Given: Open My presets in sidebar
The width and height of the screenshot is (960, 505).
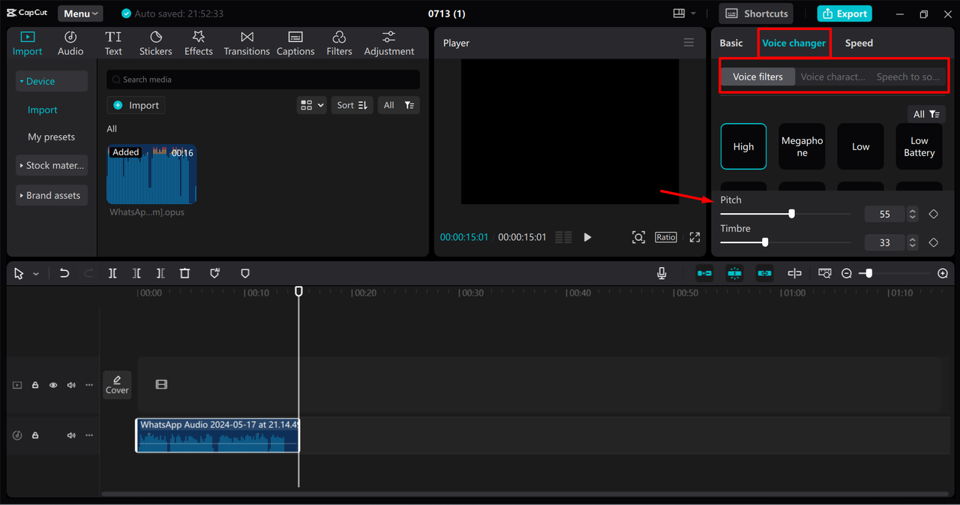Looking at the screenshot, I should point(52,137).
